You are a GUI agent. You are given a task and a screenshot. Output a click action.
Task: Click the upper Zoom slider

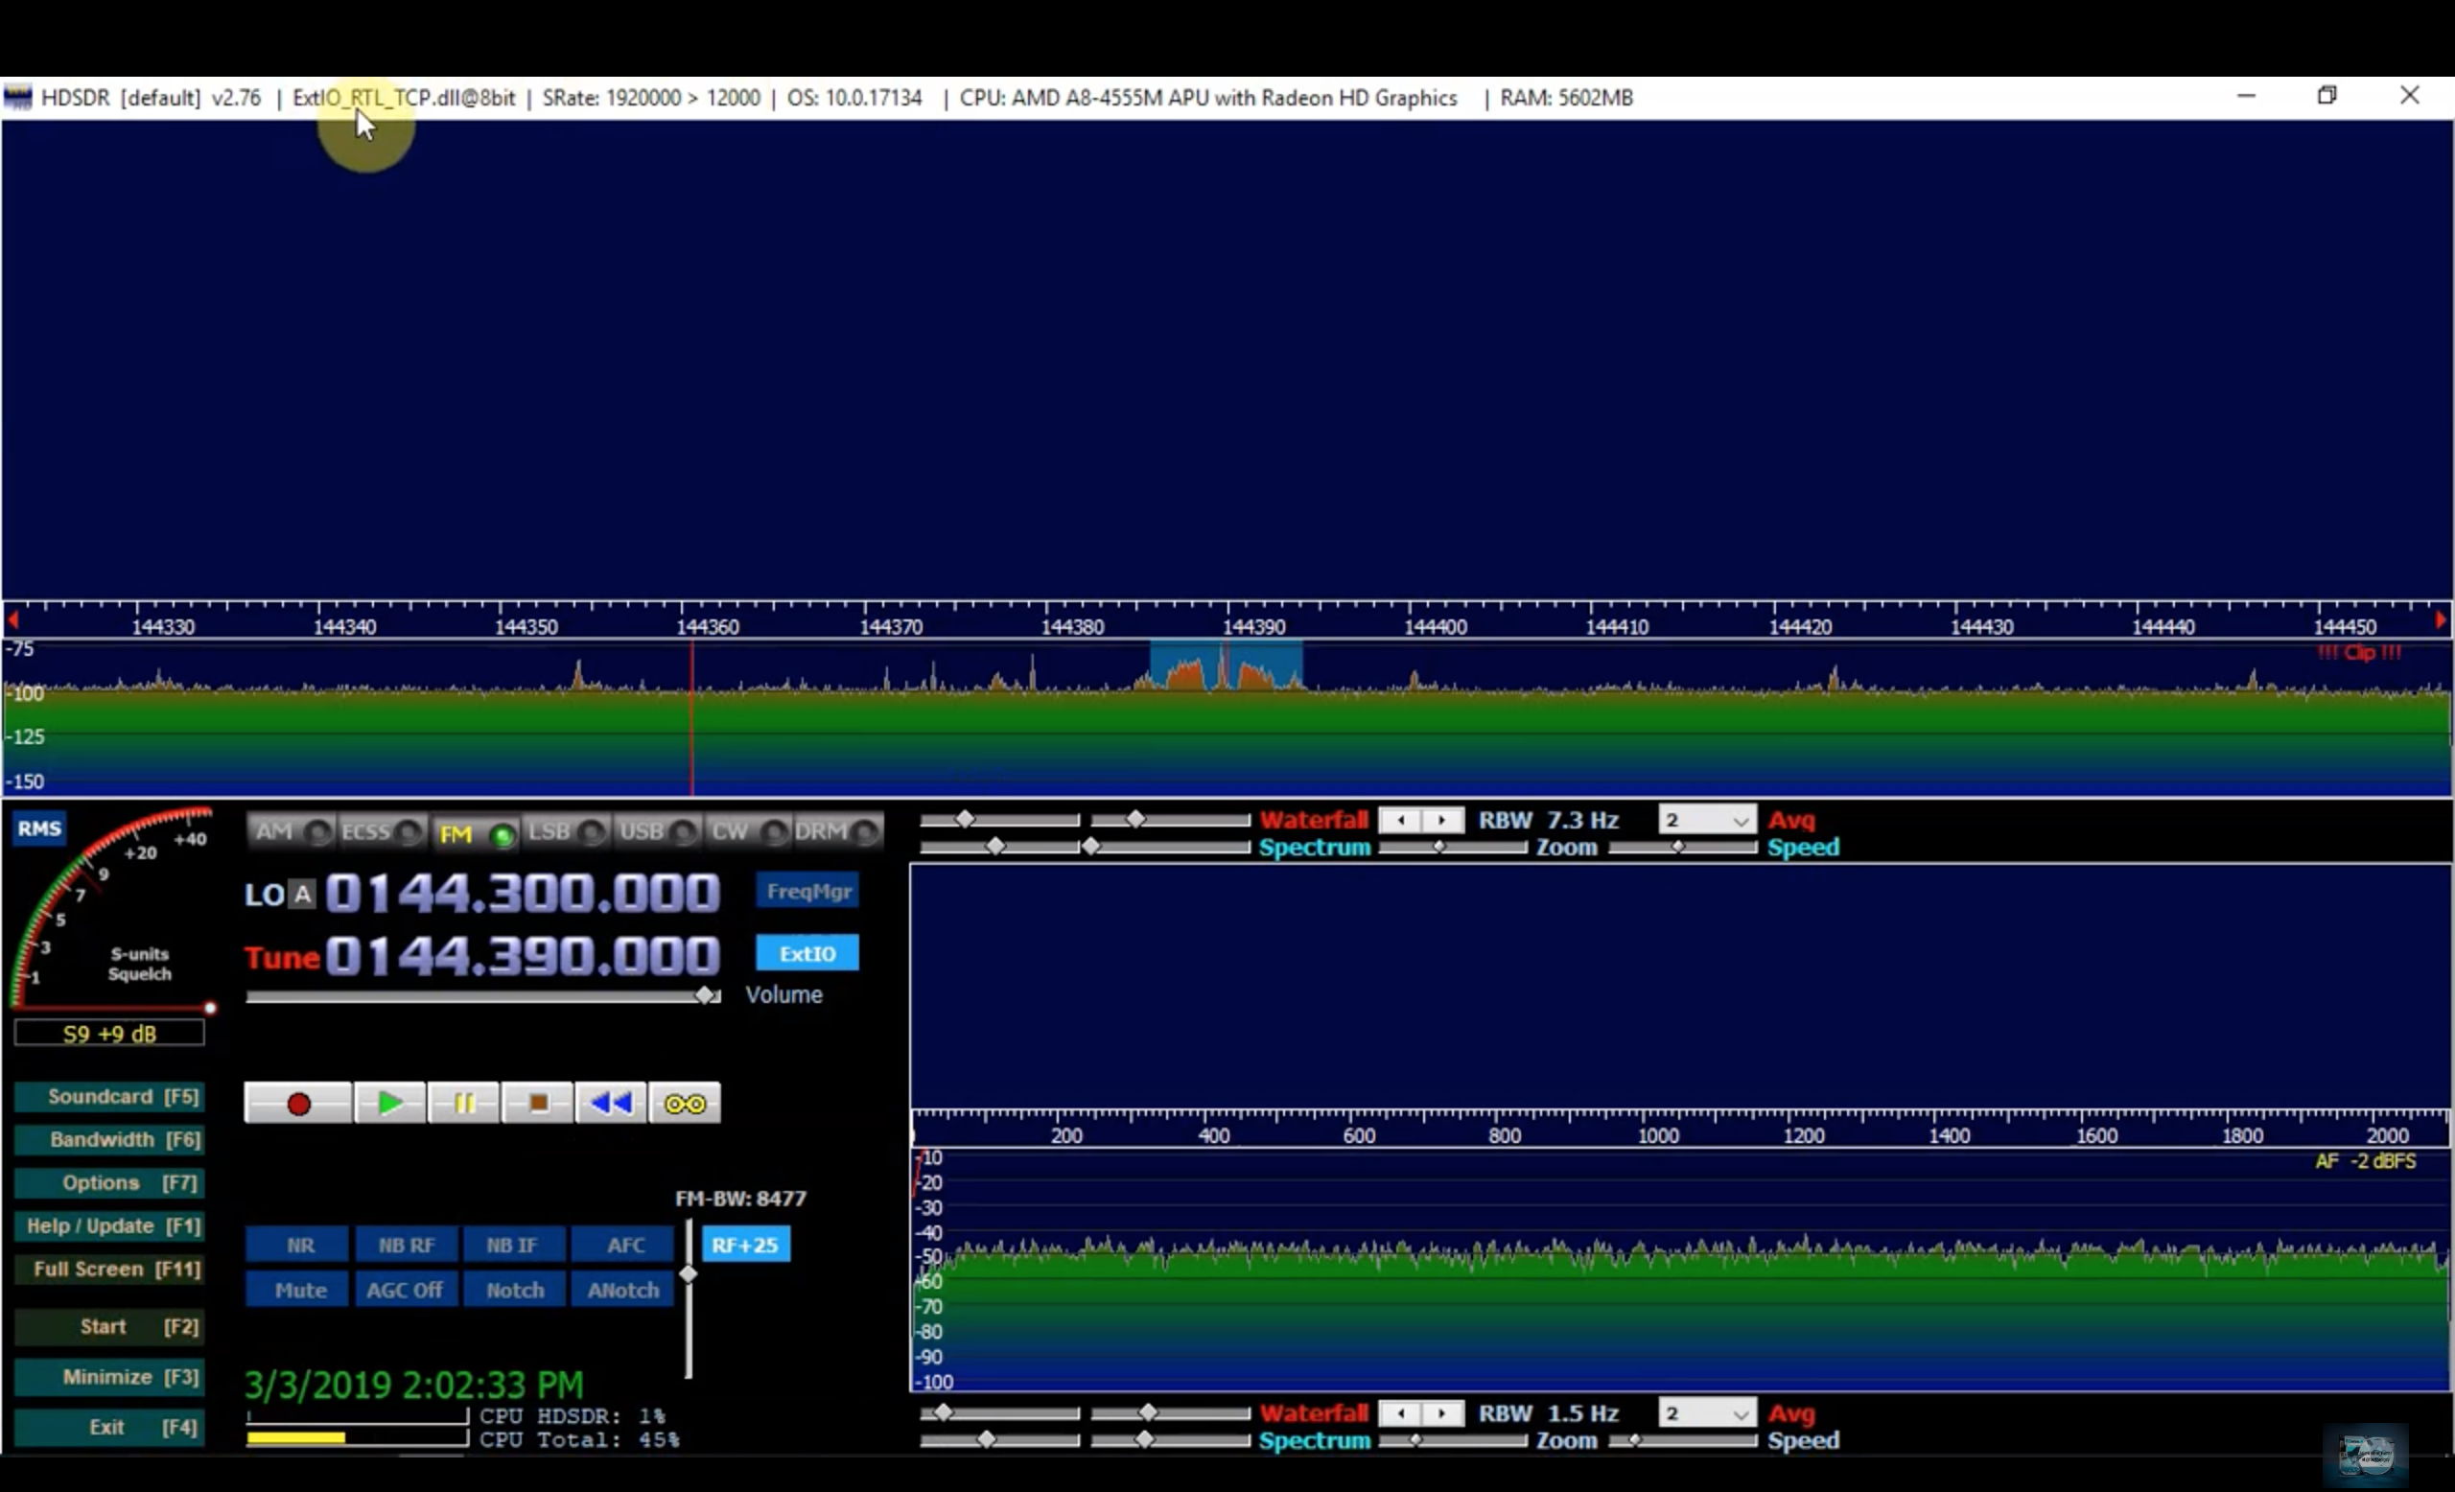(x=1453, y=848)
